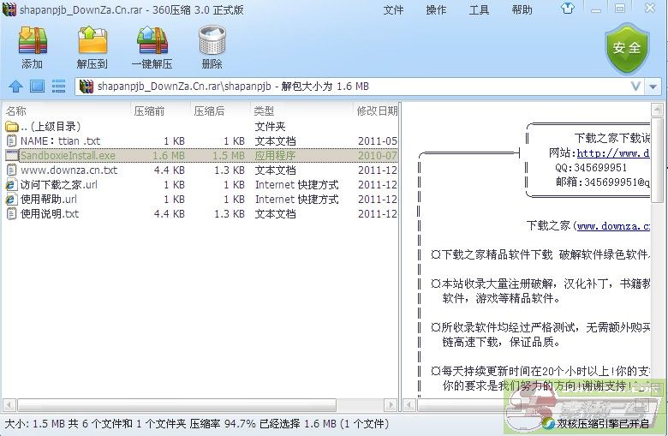Sort the file list by 名称 column header
Viewport: 668px width, 436px height.
(x=16, y=111)
